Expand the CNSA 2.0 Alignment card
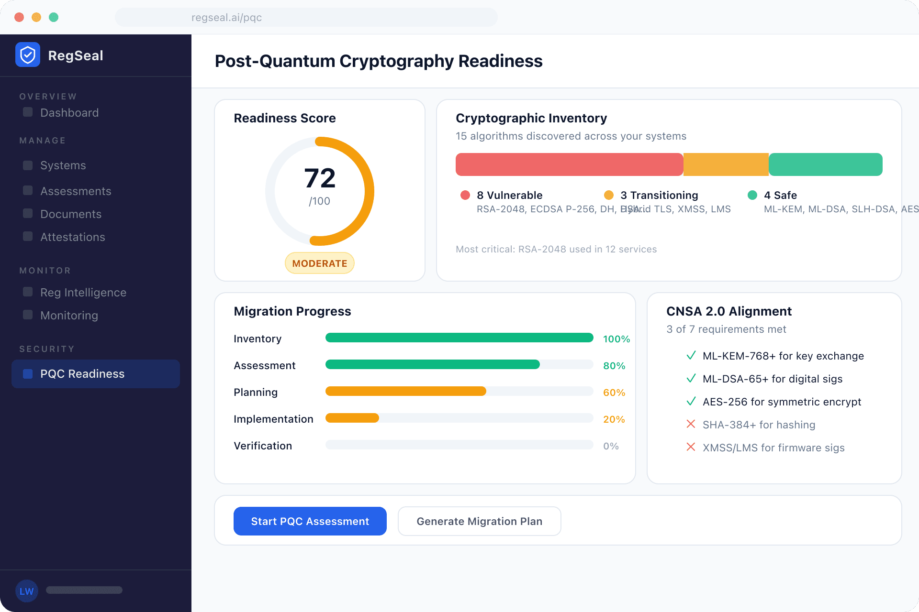This screenshot has height=612, width=919. pos(729,311)
